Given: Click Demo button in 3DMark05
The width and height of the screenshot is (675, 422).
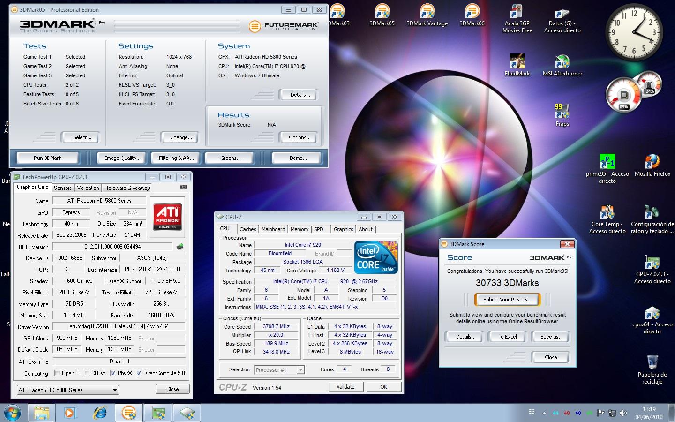Looking at the screenshot, I should pyautogui.click(x=298, y=158).
